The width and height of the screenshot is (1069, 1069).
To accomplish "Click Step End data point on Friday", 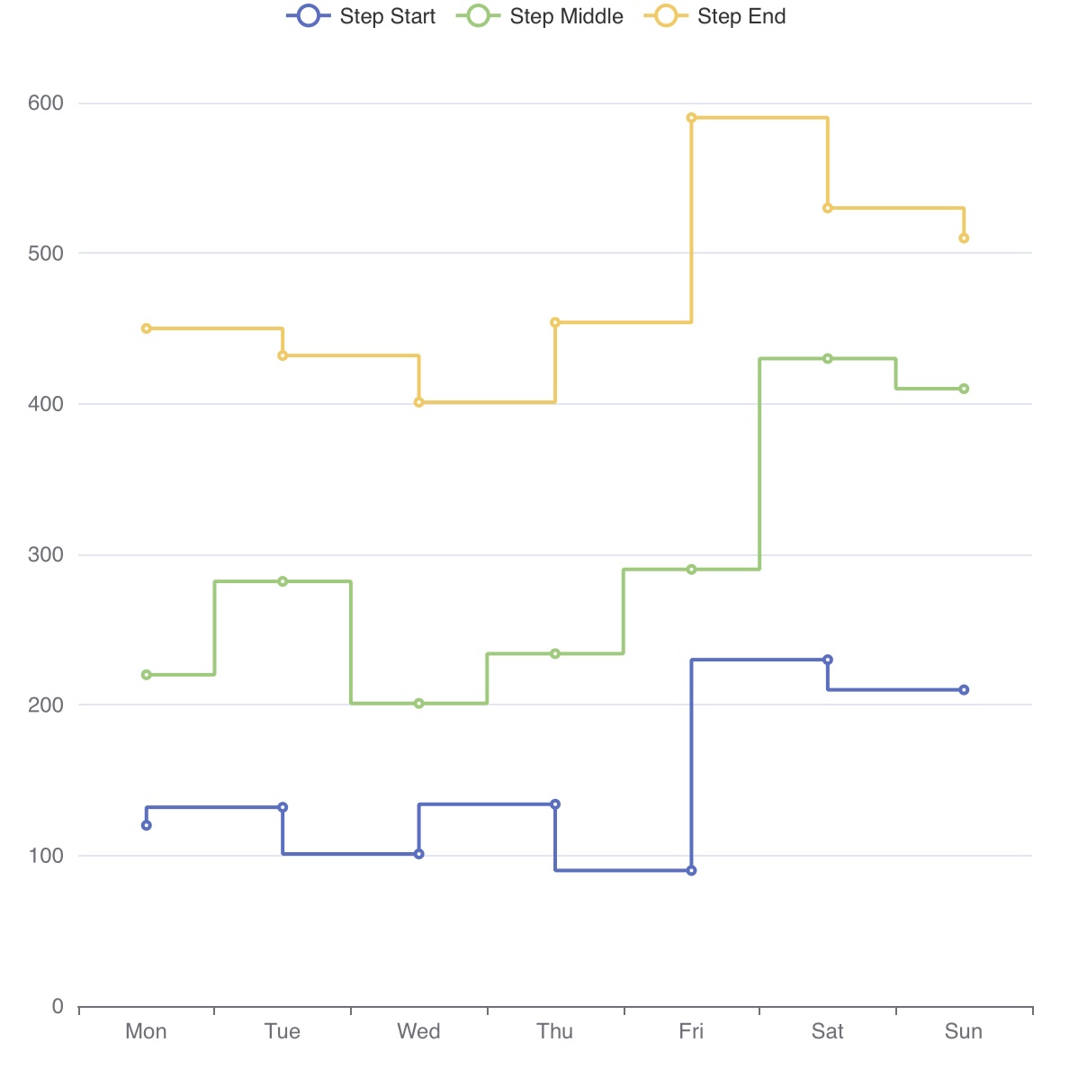I will (x=691, y=118).
